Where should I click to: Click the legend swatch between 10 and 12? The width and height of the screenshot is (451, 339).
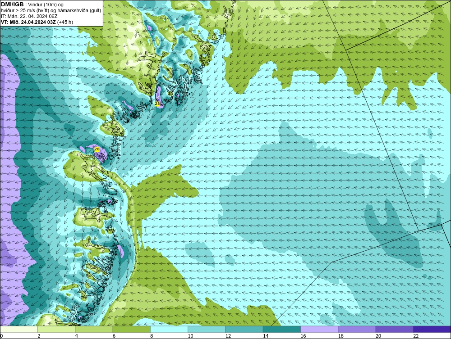(207, 329)
